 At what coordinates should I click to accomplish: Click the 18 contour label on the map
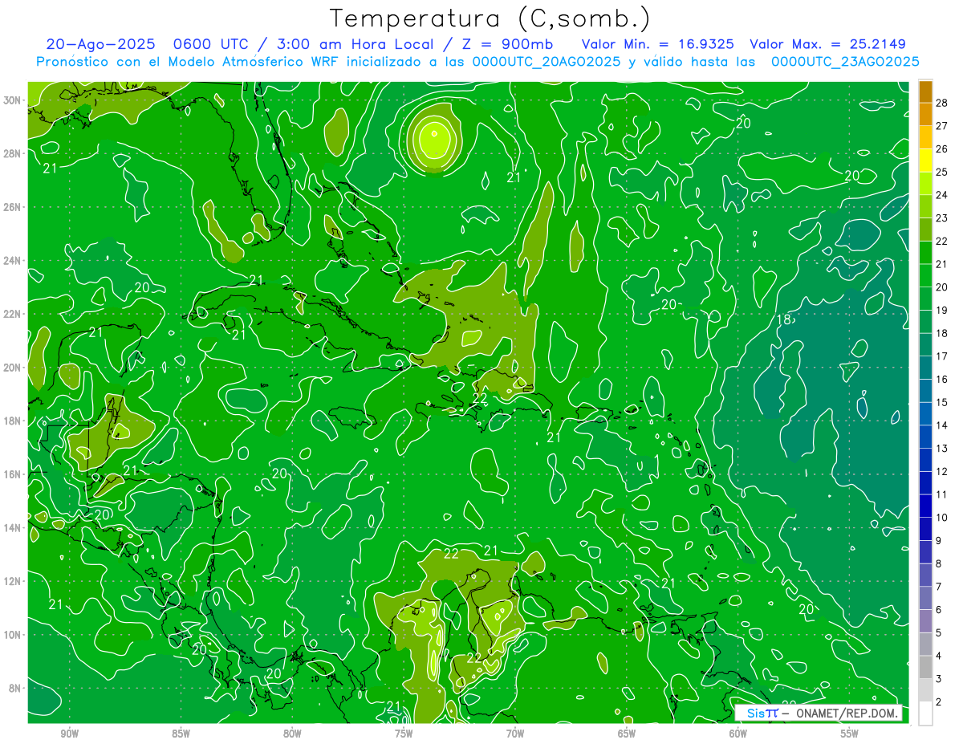point(785,320)
